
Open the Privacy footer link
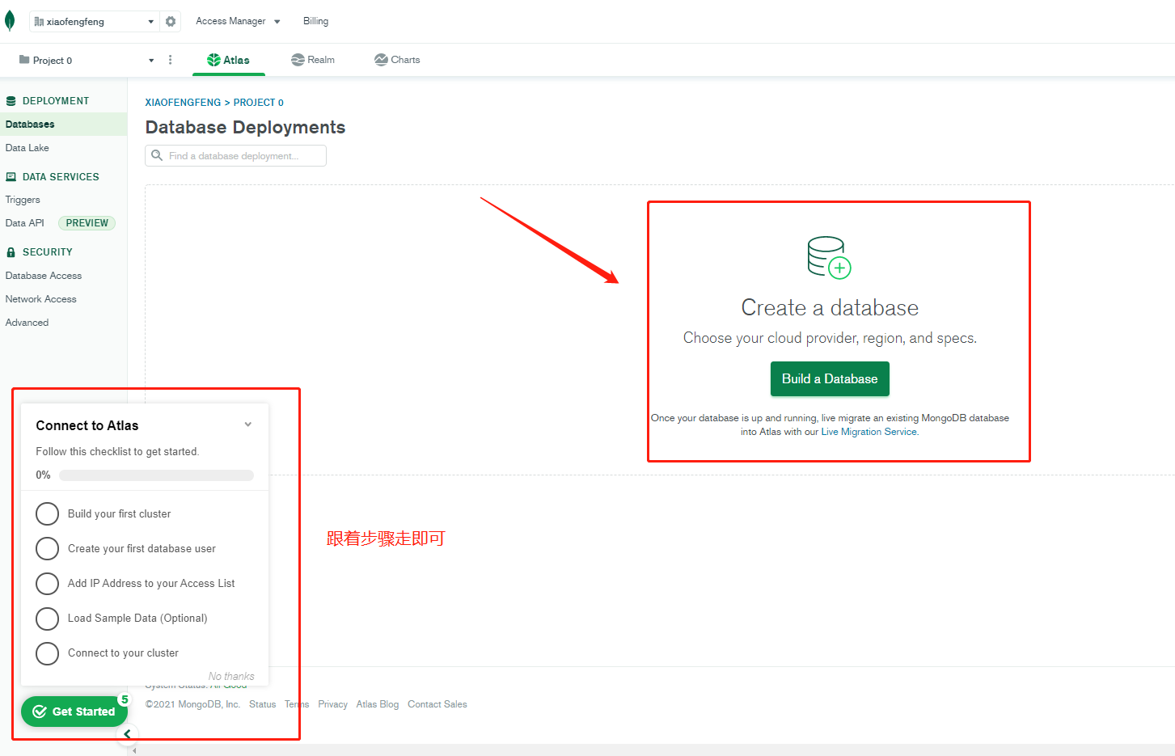[x=332, y=704]
